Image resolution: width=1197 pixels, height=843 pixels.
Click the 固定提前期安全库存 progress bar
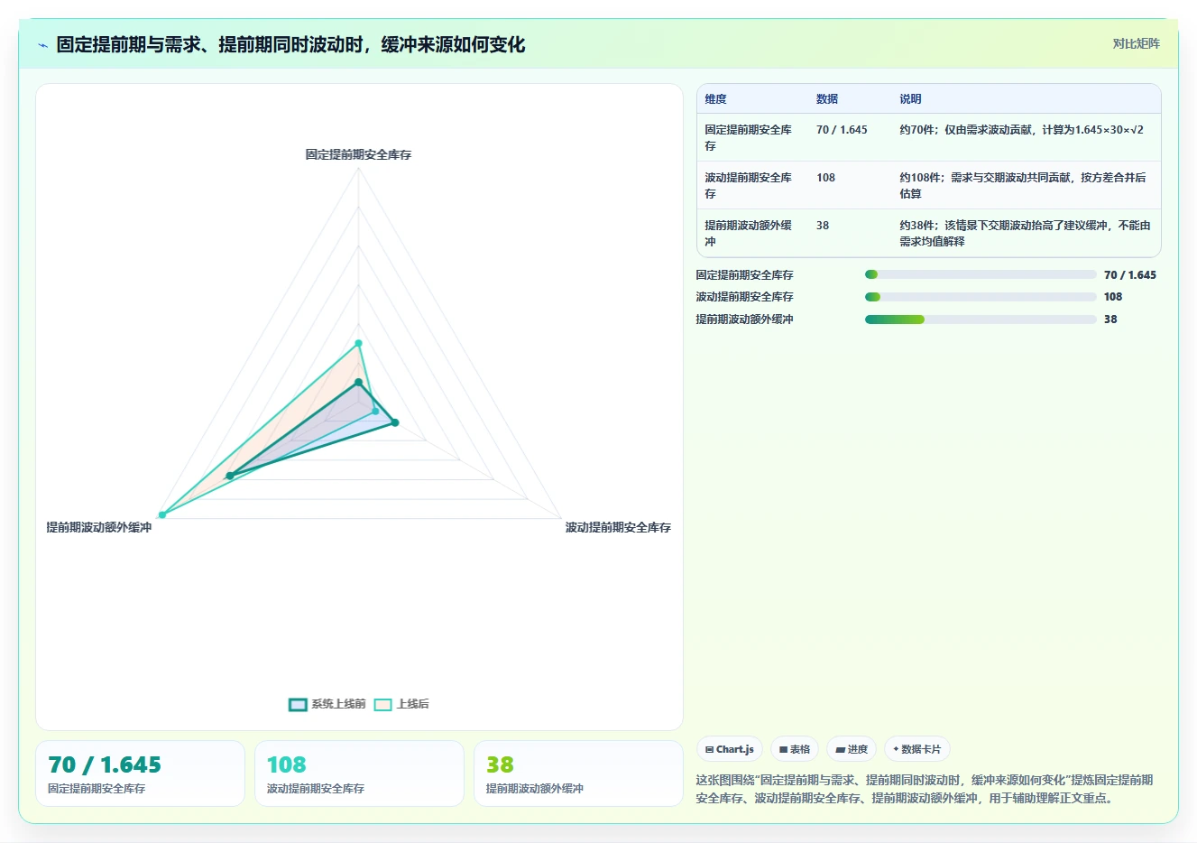click(981, 274)
